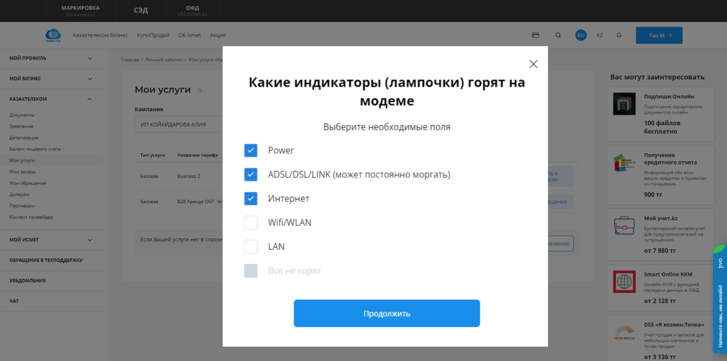Close the modem indicators dialog with X

(x=533, y=64)
